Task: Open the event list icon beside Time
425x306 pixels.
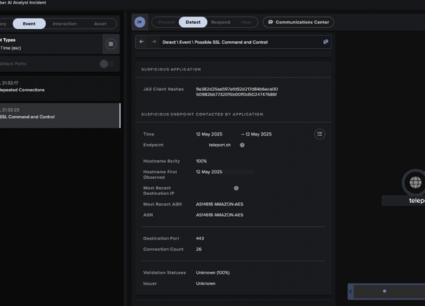Action: click(x=319, y=134)
